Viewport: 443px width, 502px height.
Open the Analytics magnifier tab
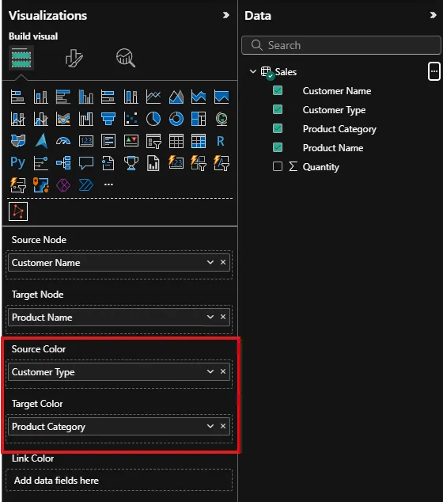[125, 59]
